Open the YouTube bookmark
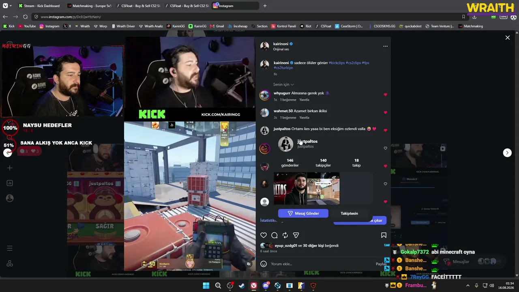The height and width of the screenshot is (292, 519). pos(27,26)
